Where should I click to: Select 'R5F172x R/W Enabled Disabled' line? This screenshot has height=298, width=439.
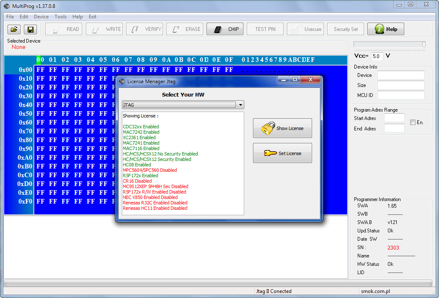click(155, 192)
